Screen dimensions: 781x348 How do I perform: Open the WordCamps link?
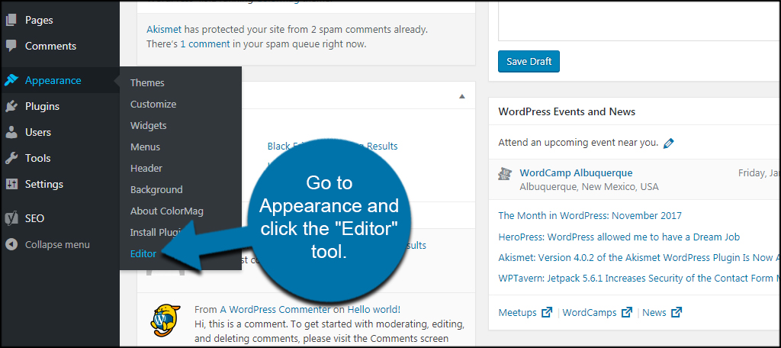click(590, 313)
